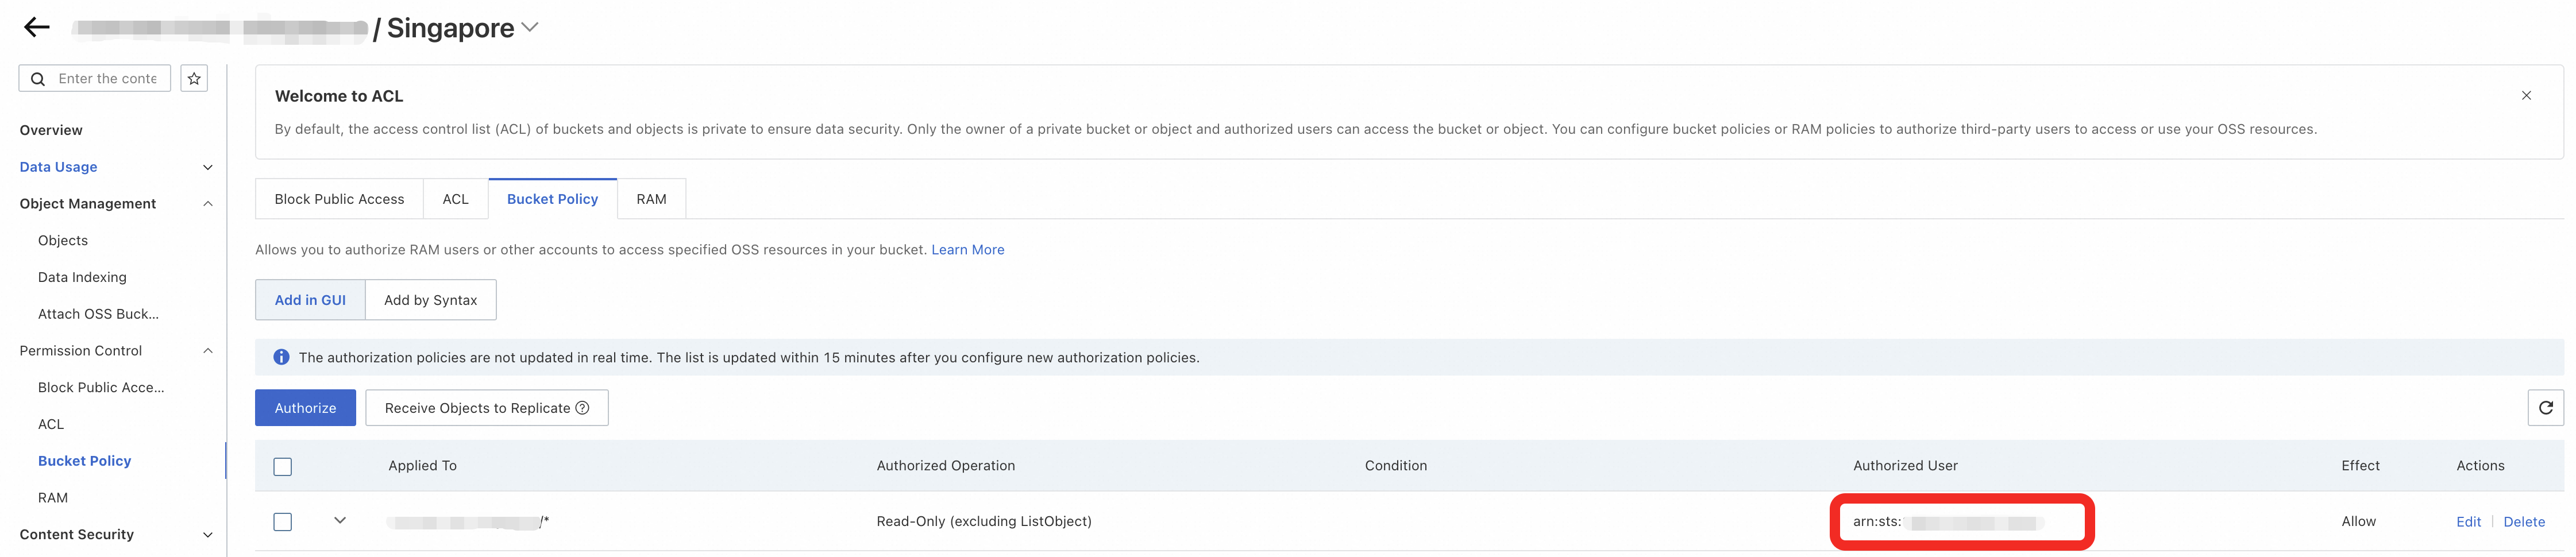Click the blue info notice icon
This screenshot has width=2576, height=557.
282,358
